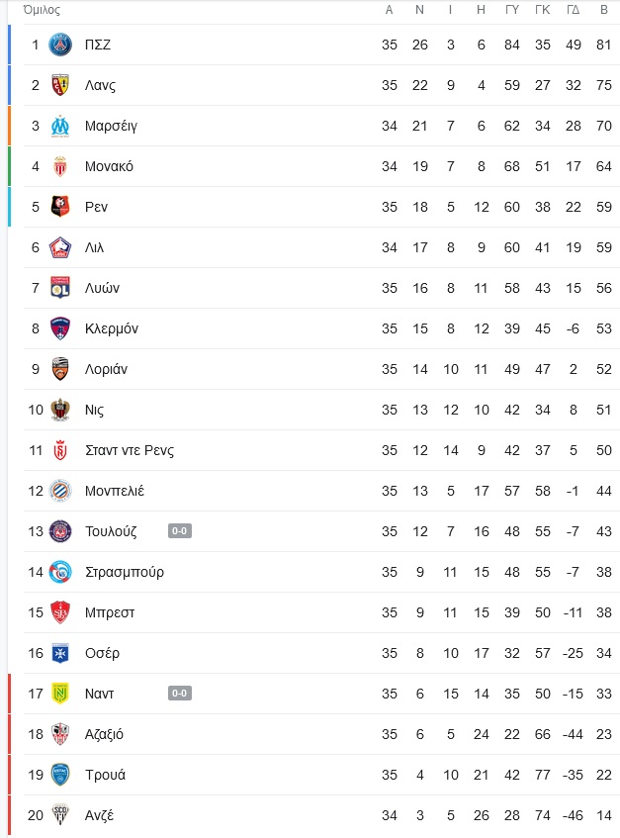
Task: Open the Ρεν club logo
Action: (x=60, y=207)
